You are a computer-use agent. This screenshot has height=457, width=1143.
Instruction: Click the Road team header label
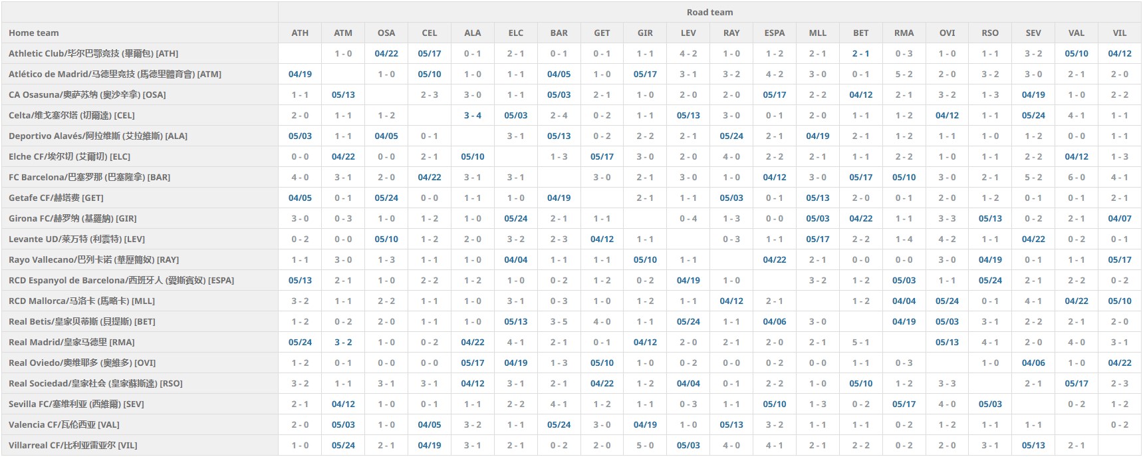[709, 12]
